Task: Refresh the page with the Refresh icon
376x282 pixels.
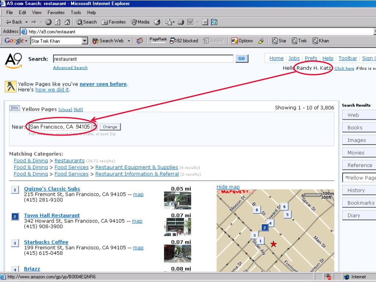Action: click(58, 22)
